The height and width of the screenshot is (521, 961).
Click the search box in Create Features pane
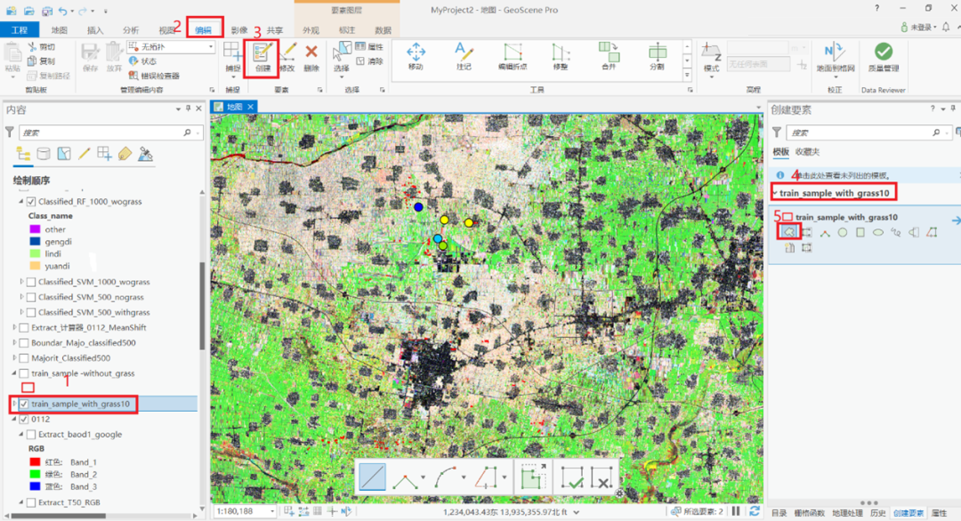pyautogui.click(x=854, y=132)
